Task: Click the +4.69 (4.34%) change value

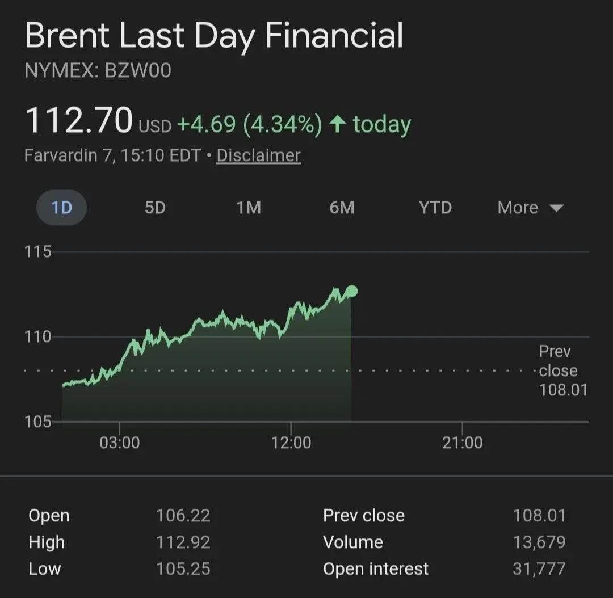Action: tap(250, 124)
